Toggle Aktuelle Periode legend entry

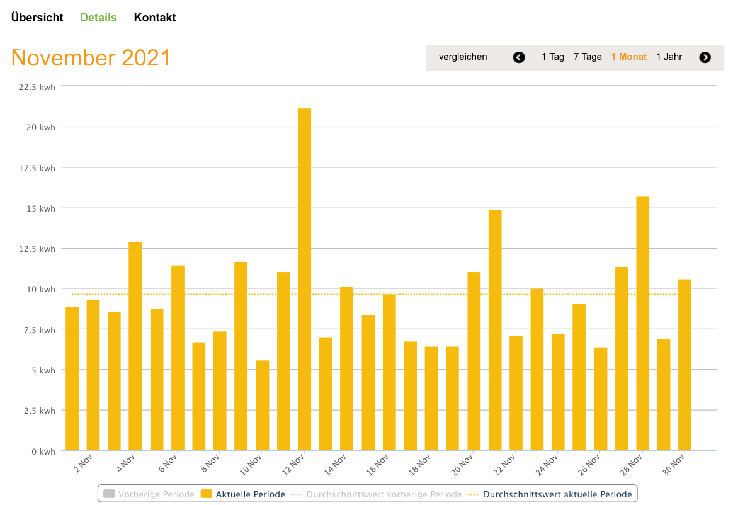pyautogui.click(x=243, y=494)
